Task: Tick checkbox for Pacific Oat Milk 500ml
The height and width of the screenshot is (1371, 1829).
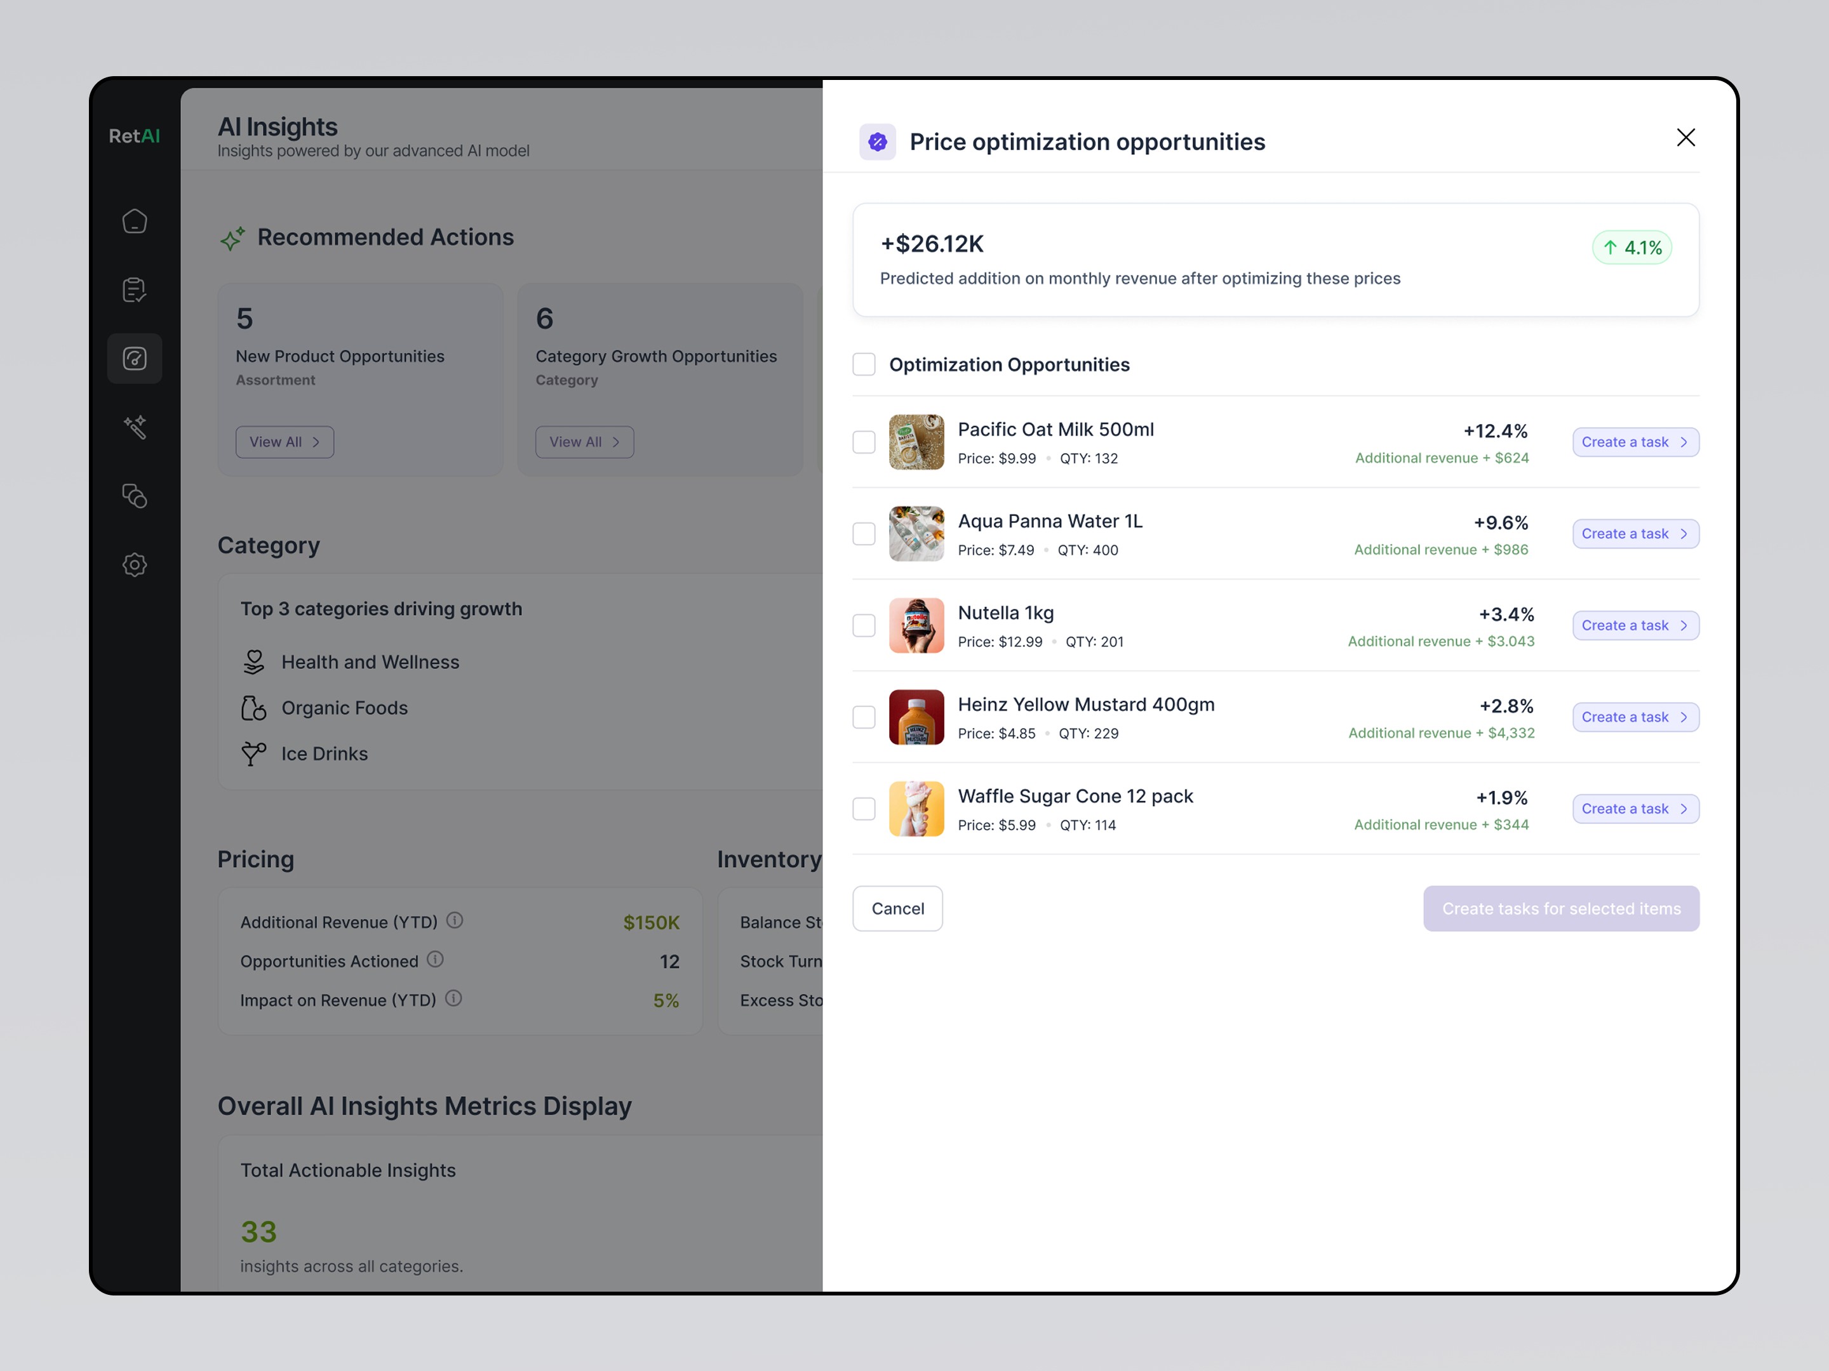Action: click(x=863, y=442)
